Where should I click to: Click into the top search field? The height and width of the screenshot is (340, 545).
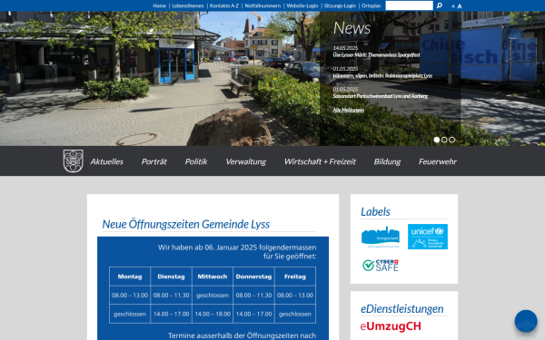[409, 5]
